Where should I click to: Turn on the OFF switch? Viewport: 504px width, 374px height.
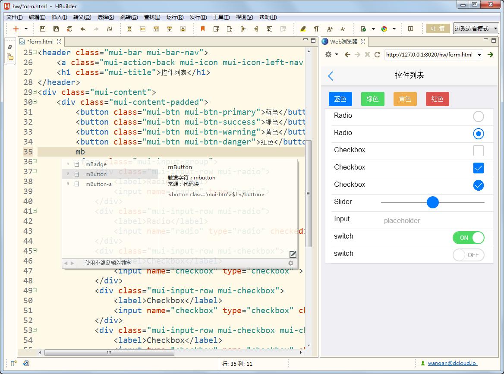468,255
